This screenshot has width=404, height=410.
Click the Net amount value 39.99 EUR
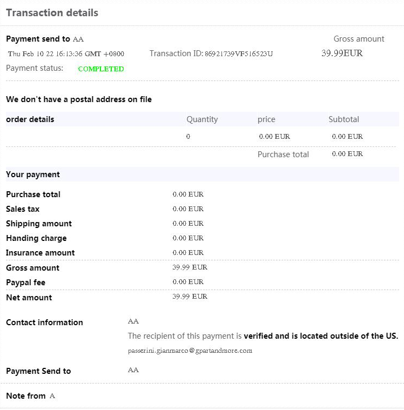(190, 297)
